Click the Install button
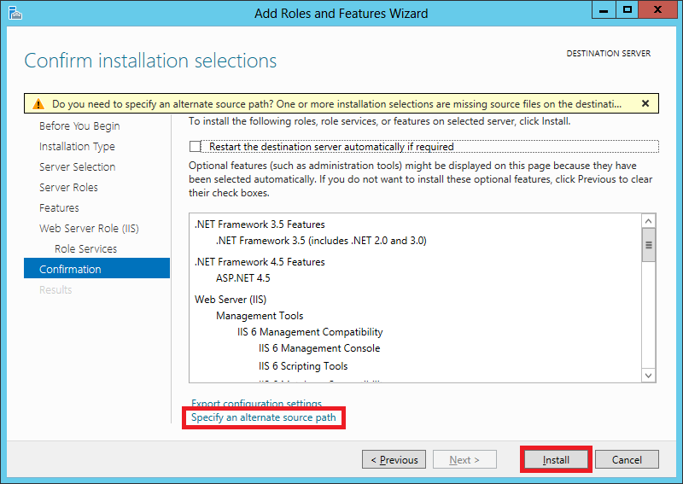The height and width of the screenshot is (484, 683). (556, 459)
